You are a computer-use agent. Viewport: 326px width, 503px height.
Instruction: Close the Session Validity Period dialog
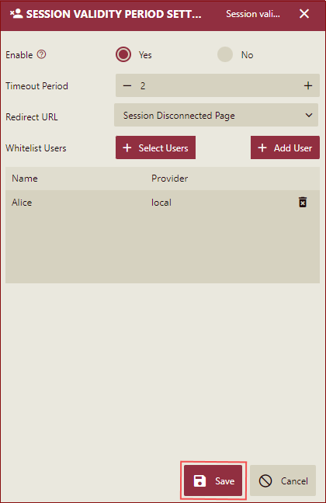(x=304, y=14)
